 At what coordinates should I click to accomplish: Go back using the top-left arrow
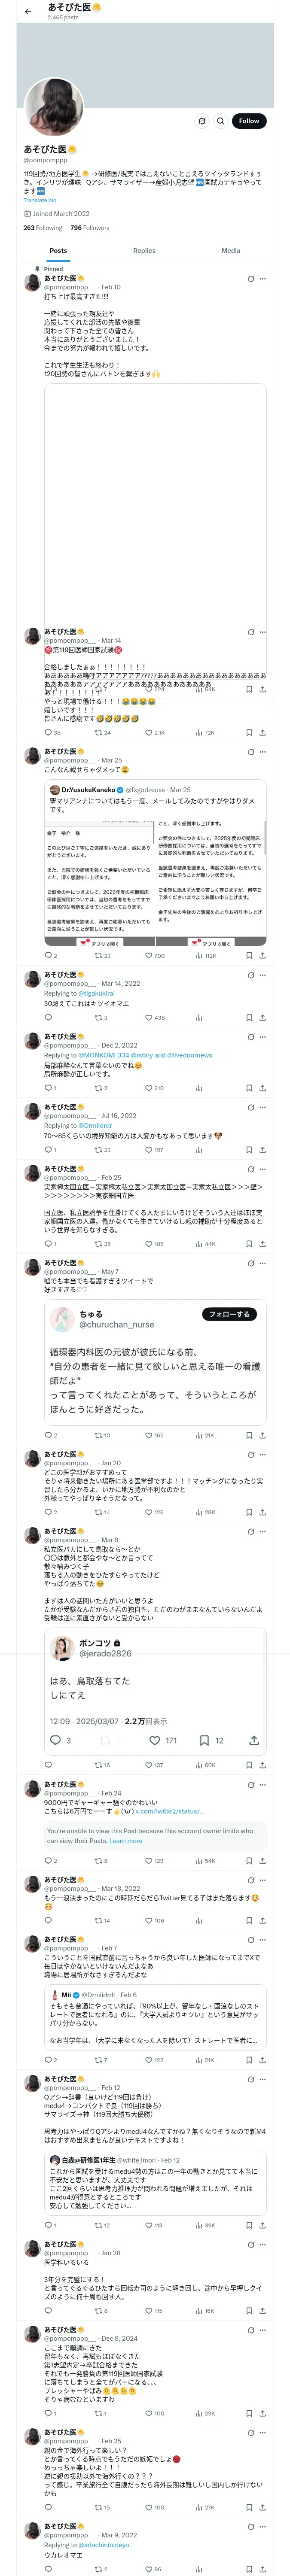[x=28, y=12]
